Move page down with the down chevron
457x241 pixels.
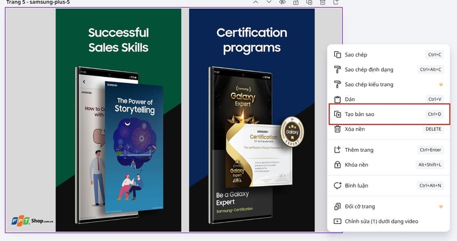click(269, 2)
